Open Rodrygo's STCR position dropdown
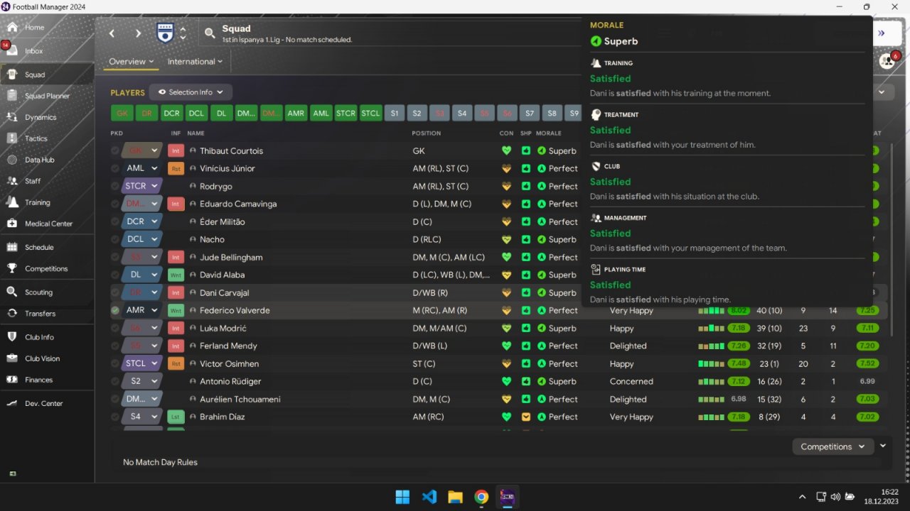910x511 pixels. (x=141, y=186)
